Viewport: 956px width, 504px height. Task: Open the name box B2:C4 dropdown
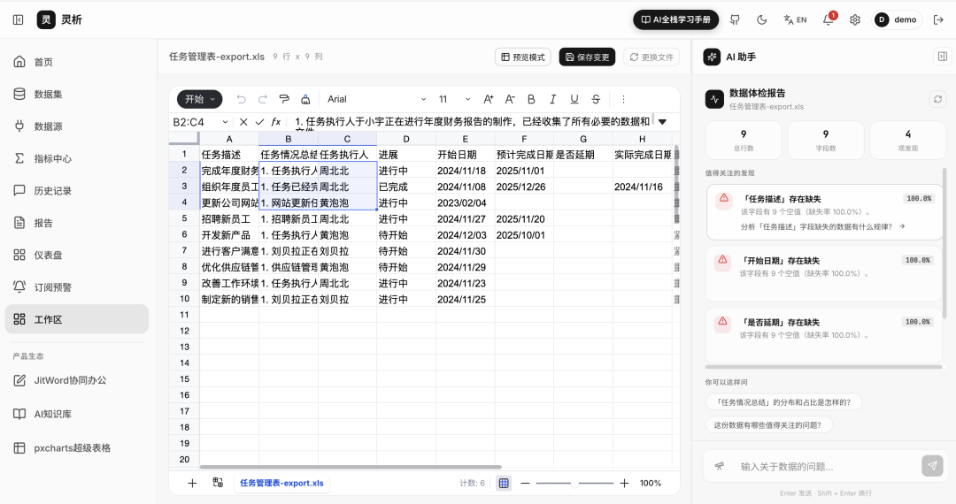pos(225,122)
